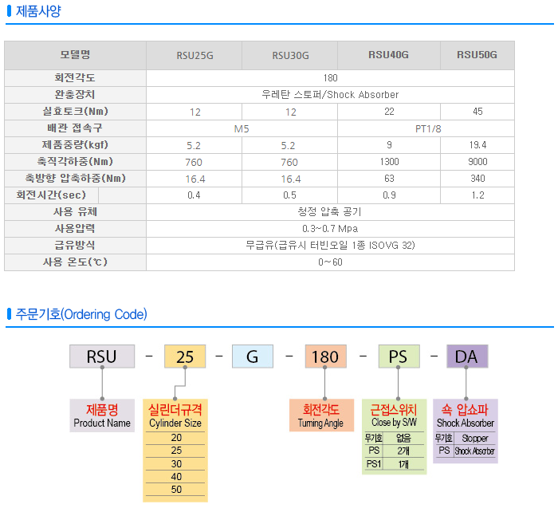This screenshot has width=558, height=508.
Task: Click torque value 22 for RSU40G
Action: coord(389,112)
